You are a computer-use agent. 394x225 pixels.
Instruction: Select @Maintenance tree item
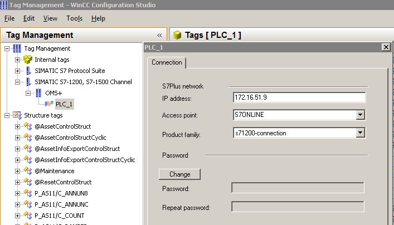55,172
